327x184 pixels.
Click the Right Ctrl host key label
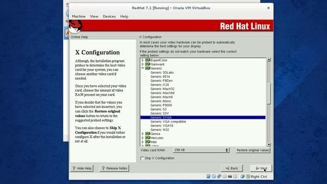[x=259, y=176]
